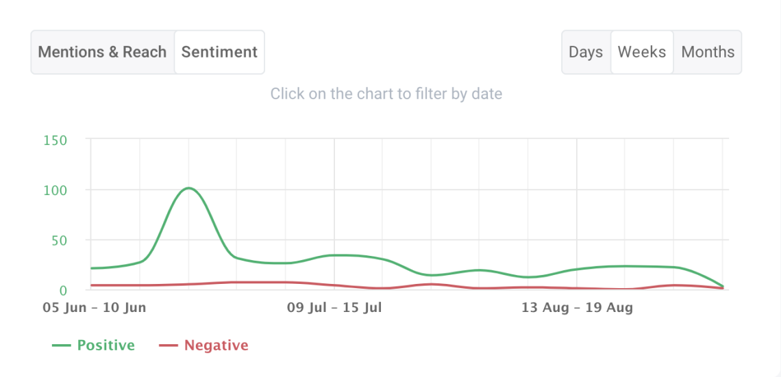Click the 05 Jun – 10 Jun axis label
This screenshot has width=781, height=377.
95,308
